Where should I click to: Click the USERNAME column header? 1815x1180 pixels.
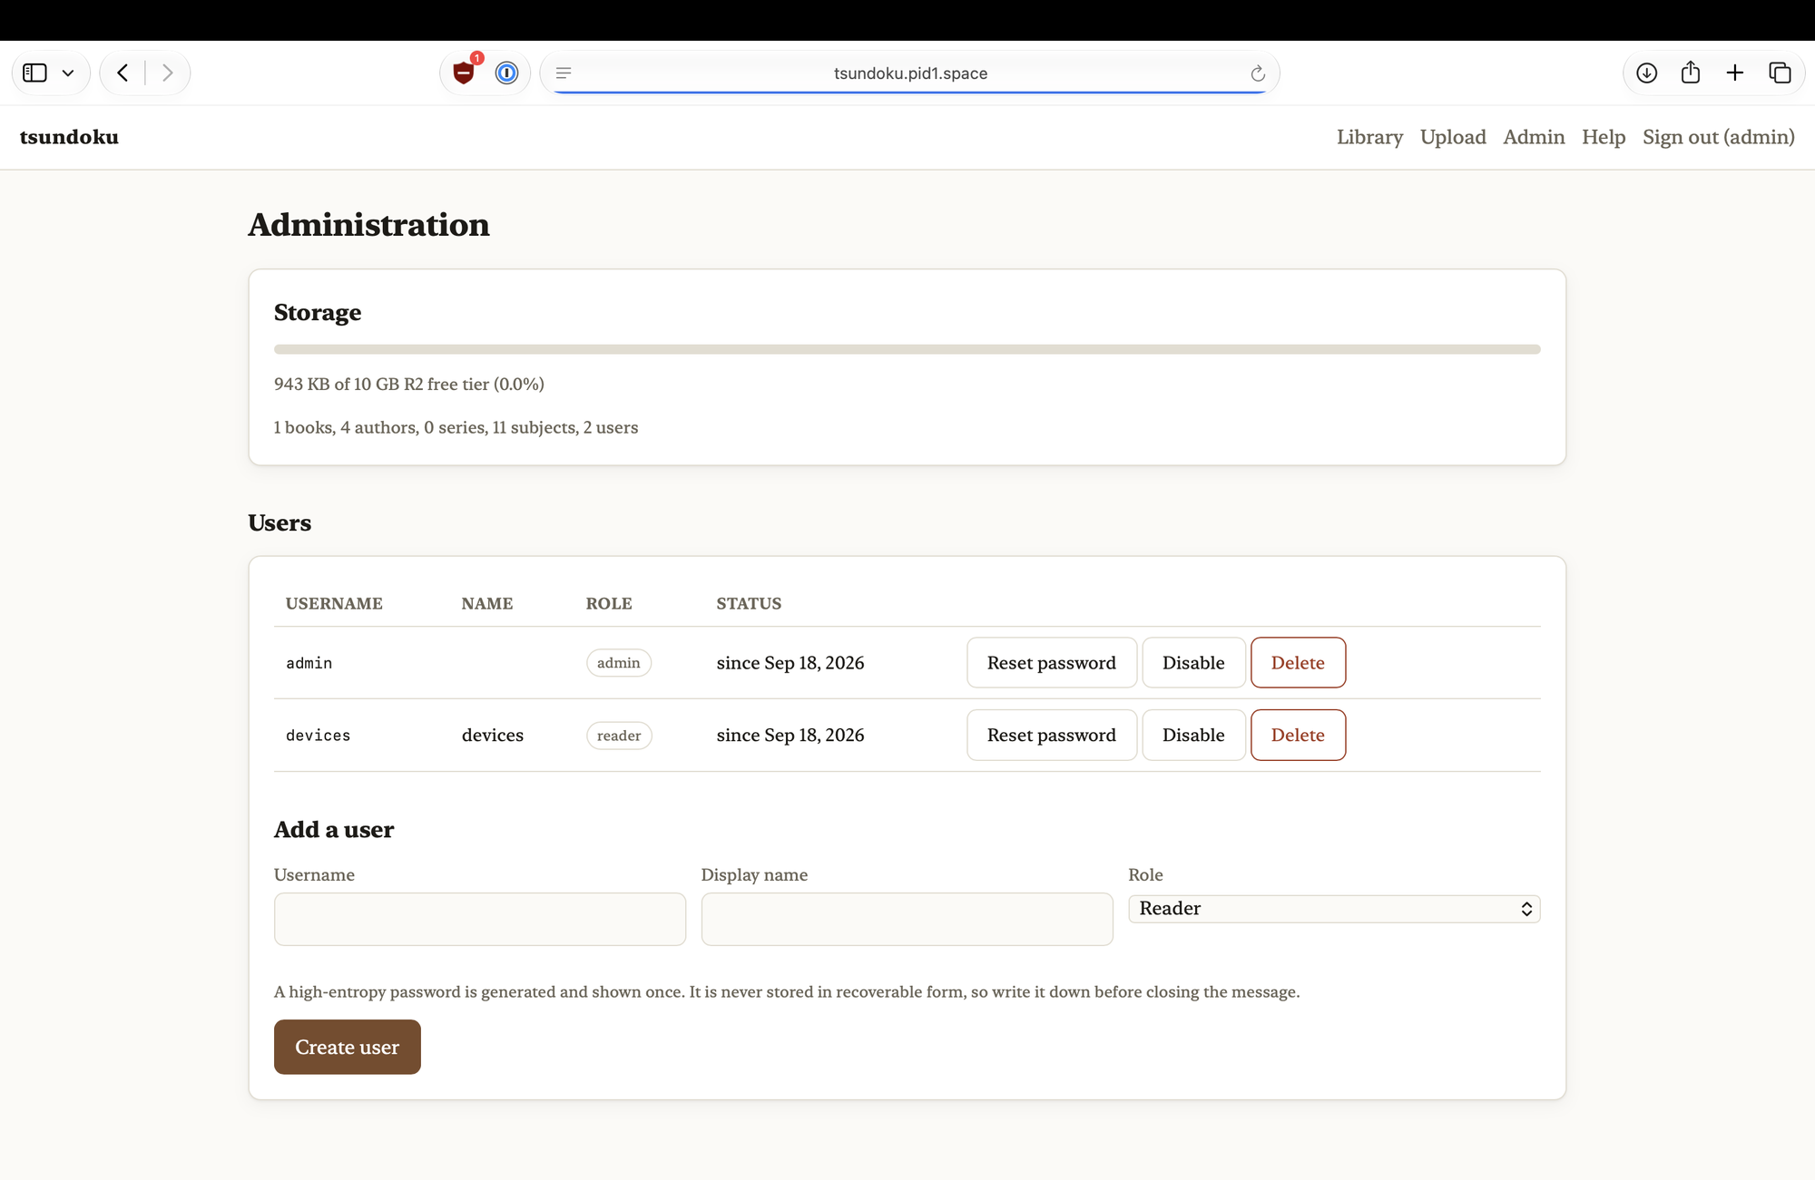(334, 603)
